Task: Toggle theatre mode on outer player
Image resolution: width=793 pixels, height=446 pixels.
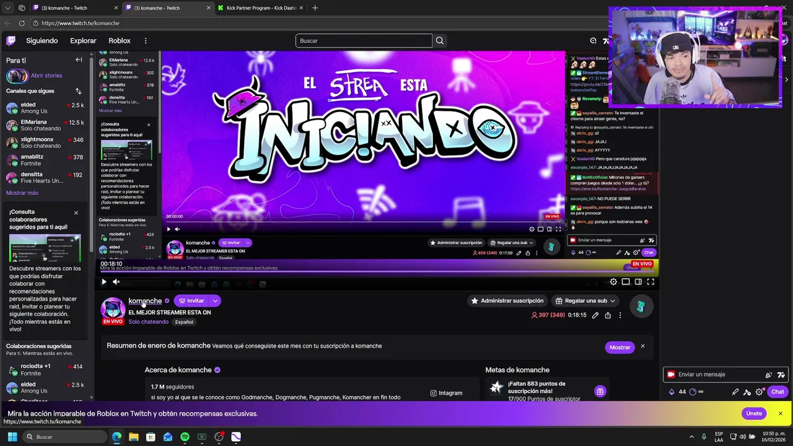Action: pos(626,282)
